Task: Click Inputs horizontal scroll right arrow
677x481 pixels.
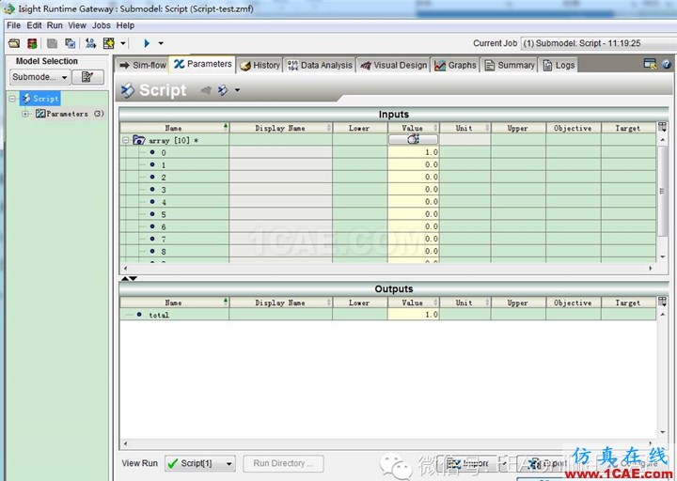Action: pyautogui.click(x=651, y=269)
